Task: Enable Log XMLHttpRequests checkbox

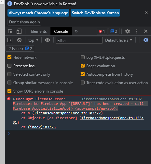Action: pos(83,57)
